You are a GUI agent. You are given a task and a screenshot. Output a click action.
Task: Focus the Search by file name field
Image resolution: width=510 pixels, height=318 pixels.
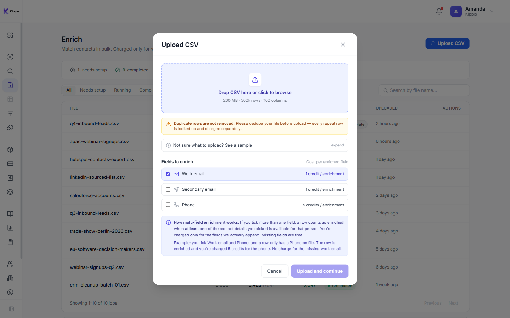click(424, 90)
